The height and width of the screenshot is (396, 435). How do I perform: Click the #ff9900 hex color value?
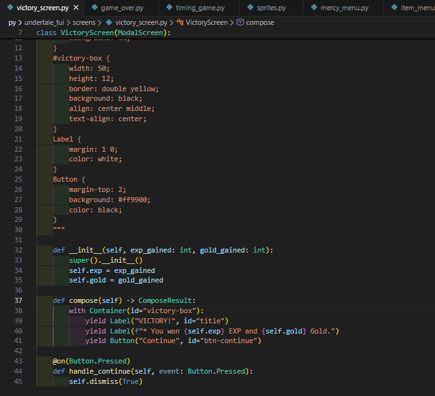pos(134,200)
